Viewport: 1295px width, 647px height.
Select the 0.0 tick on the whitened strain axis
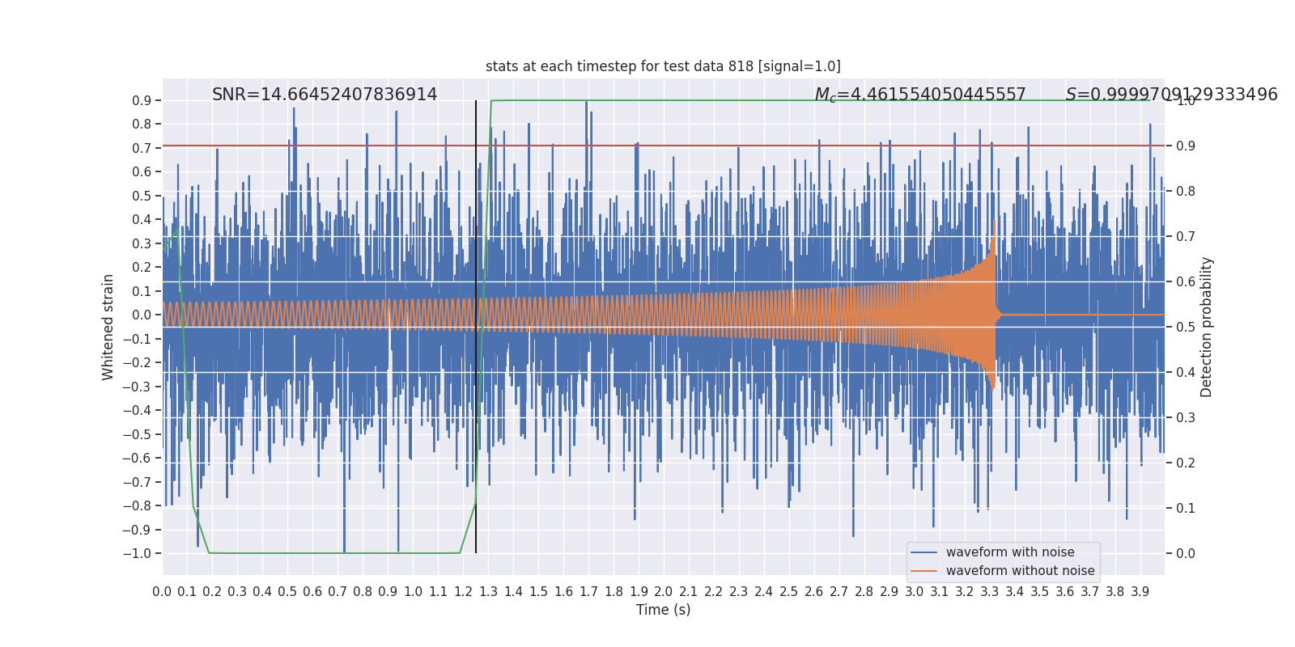[x=142, y=315]
